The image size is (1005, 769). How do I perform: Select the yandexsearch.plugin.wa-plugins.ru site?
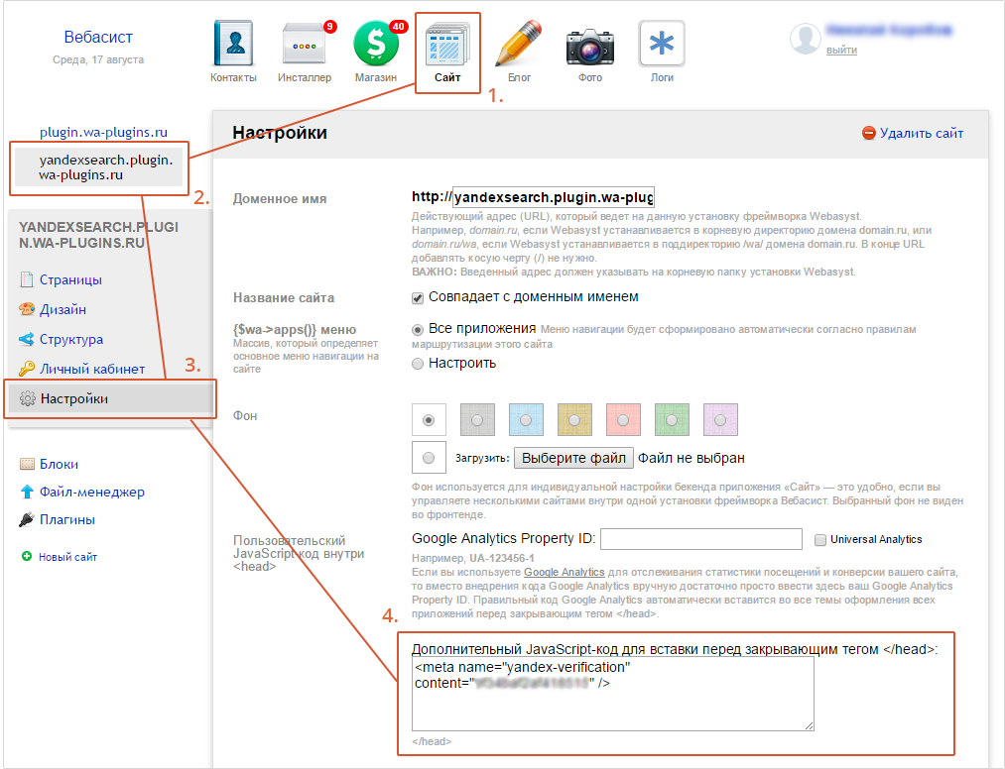[98, 167]
